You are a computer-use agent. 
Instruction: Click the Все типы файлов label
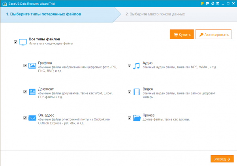[x=44, y=39]
